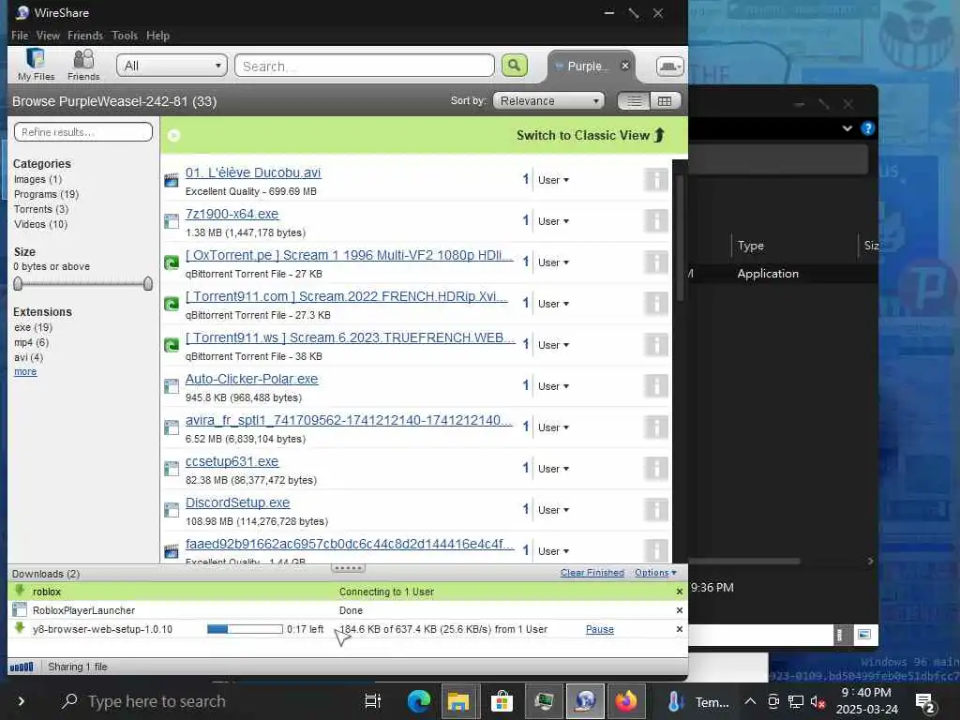Expand User menu for Auto-Clicker-Polar.exe
This screenshot has height=720, width=960.
(x=553, y=385)
